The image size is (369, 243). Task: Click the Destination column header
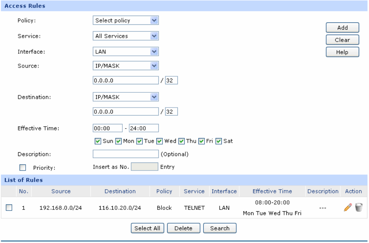click(120, 192)
